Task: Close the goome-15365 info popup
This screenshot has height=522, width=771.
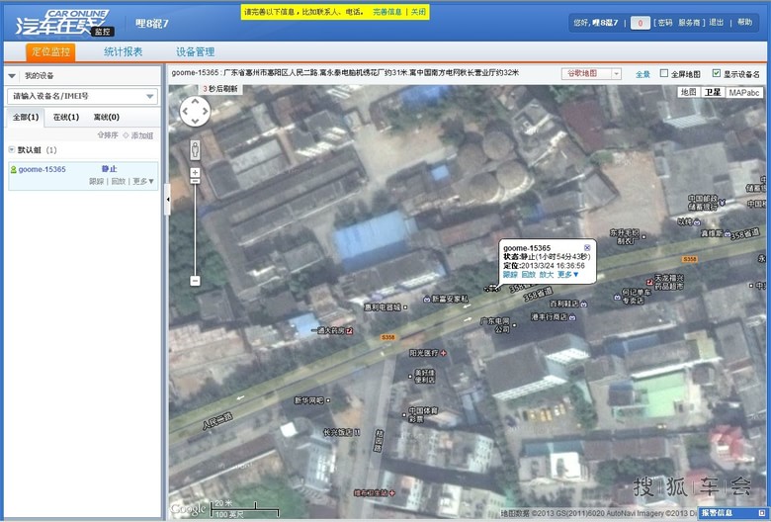Action: (587, 247)
